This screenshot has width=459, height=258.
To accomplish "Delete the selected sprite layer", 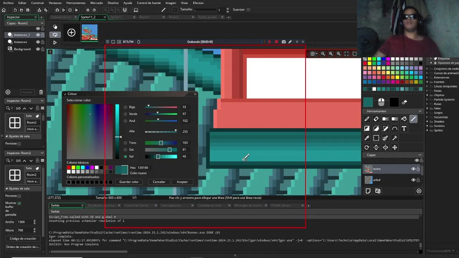I will [419, 191].
